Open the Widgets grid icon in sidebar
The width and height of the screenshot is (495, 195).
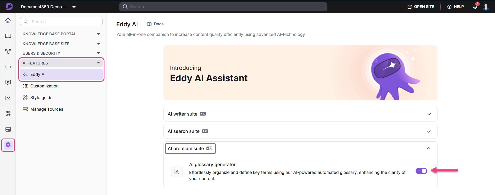[8, 113]
